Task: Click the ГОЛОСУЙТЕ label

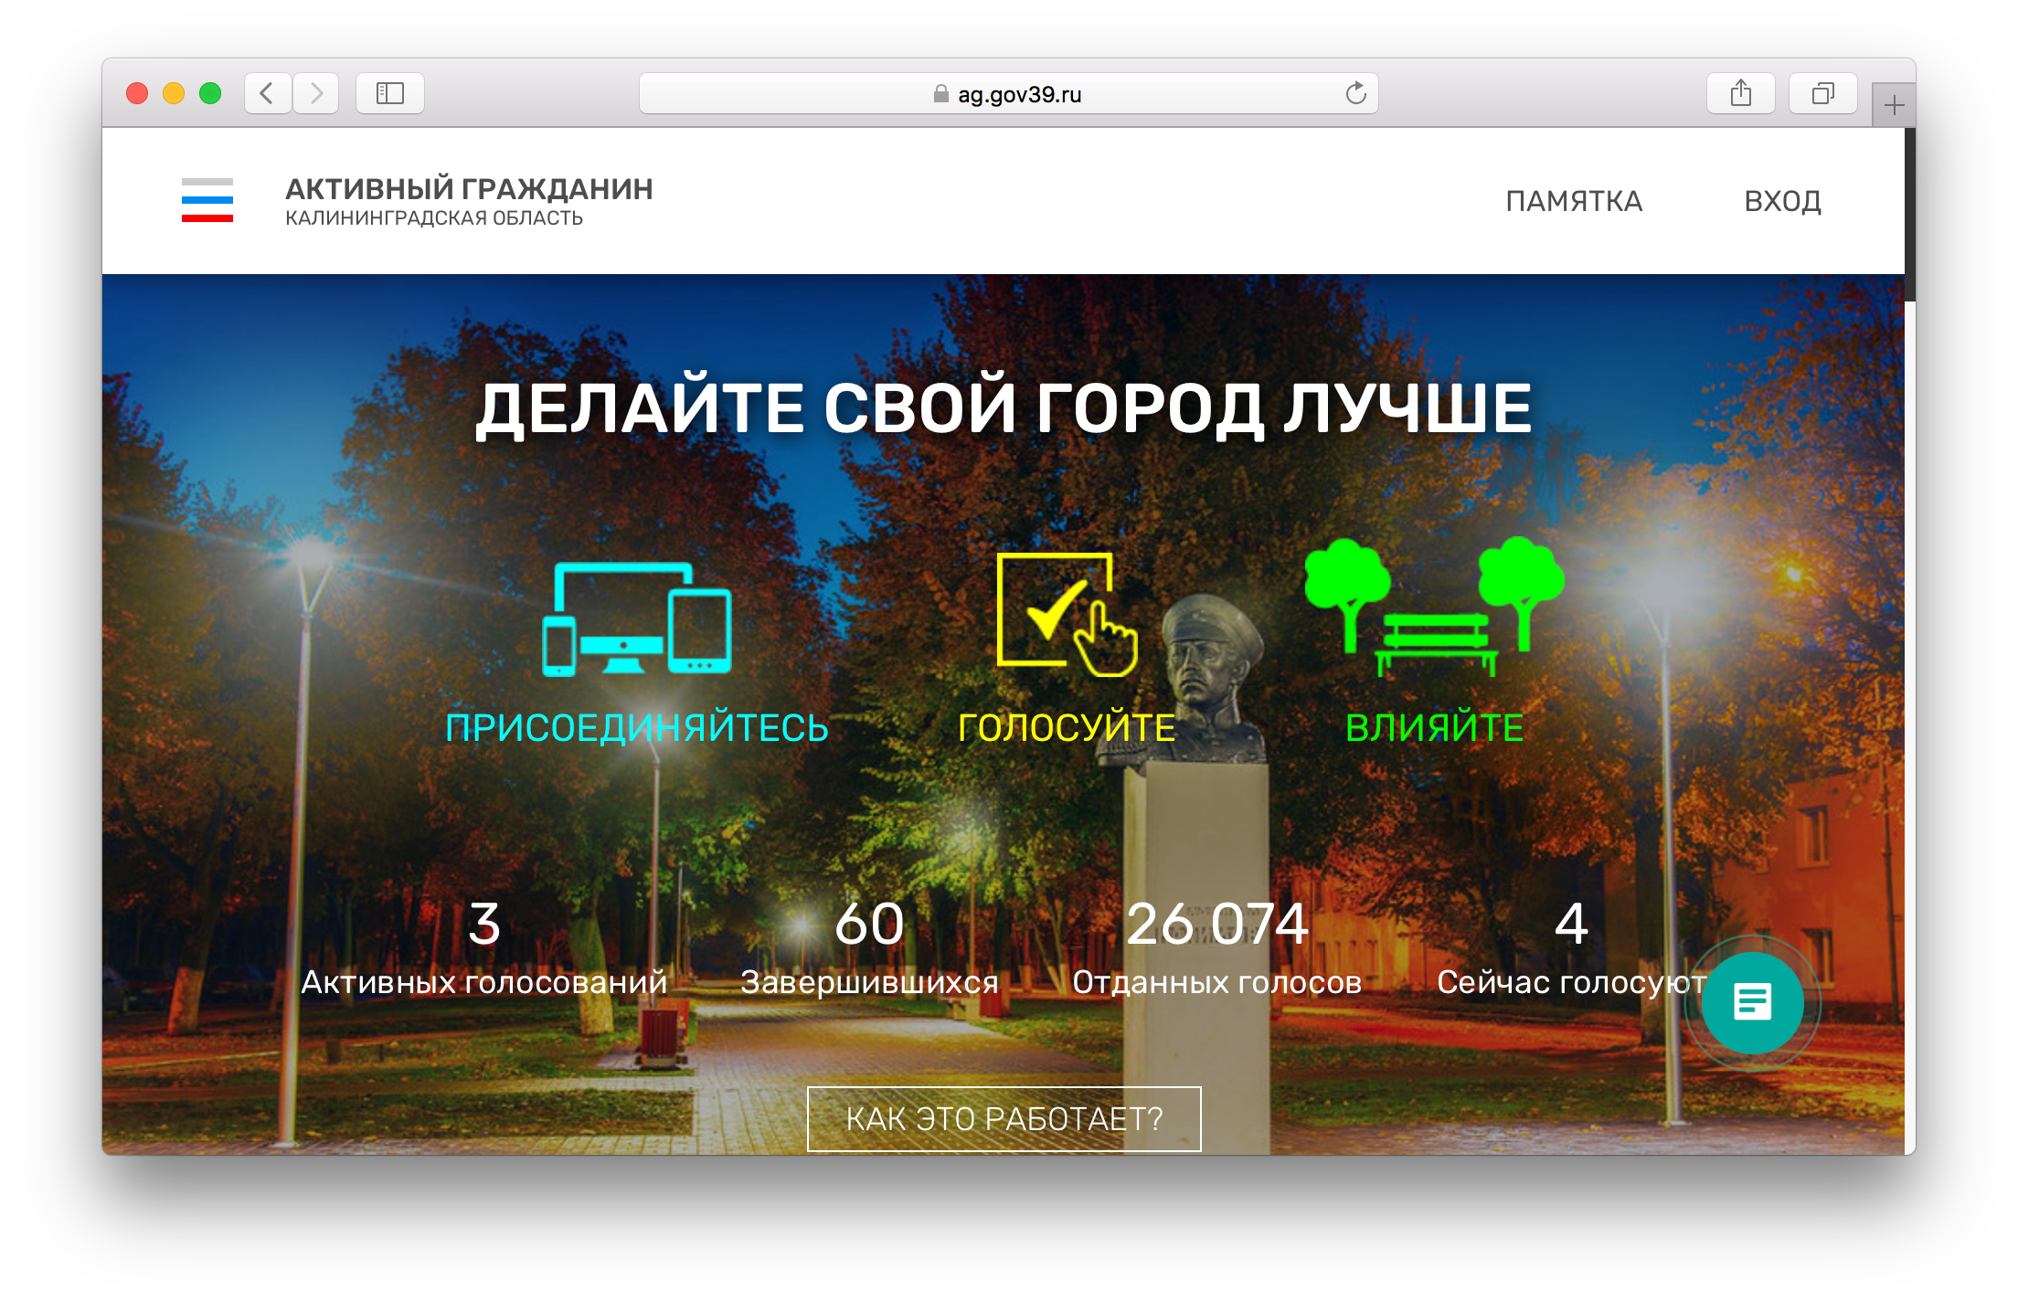Action: (1067, 728)
